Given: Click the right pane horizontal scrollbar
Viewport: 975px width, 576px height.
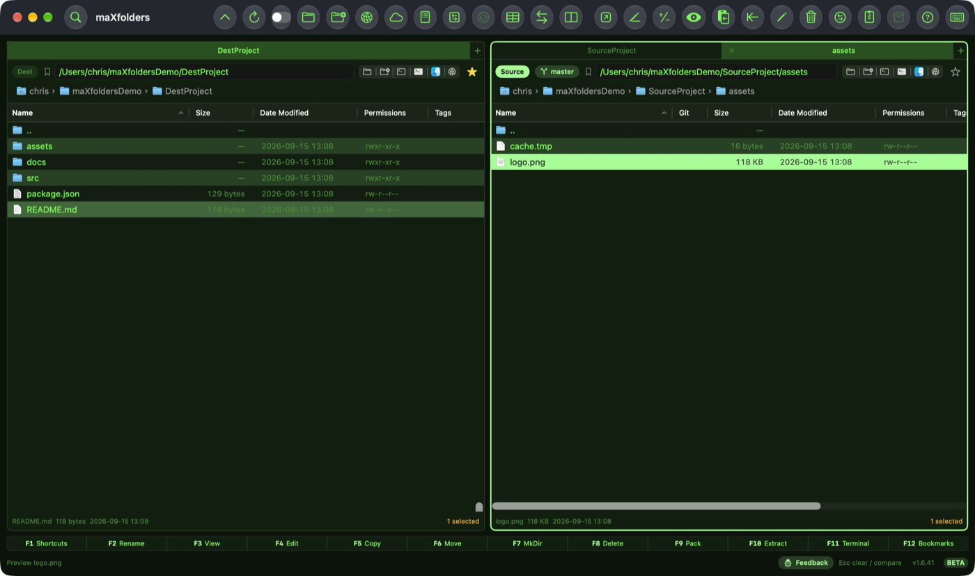Looking at the screenshot, I should 656,506.
